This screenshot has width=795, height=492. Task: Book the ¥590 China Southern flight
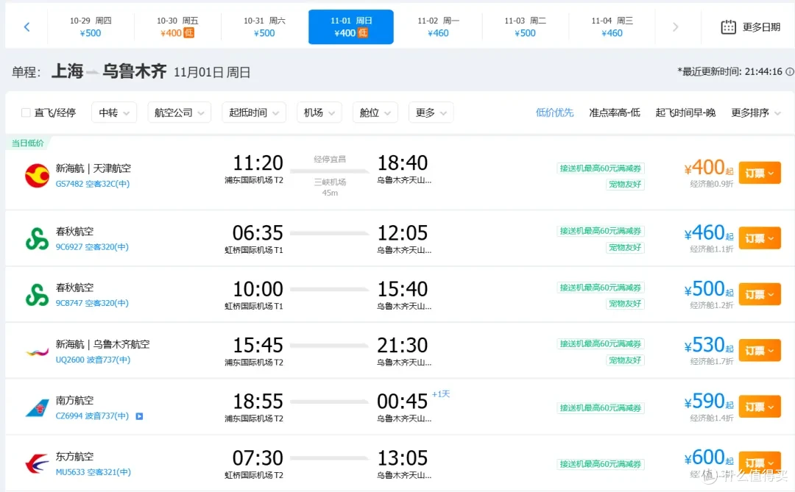(760, 407)
